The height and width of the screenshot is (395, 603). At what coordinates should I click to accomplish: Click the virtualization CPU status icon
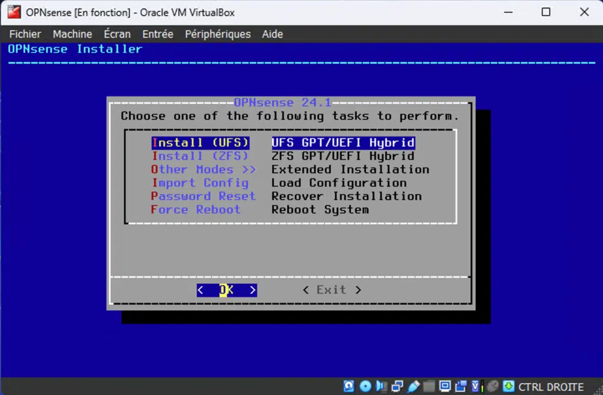coord(477,386)
